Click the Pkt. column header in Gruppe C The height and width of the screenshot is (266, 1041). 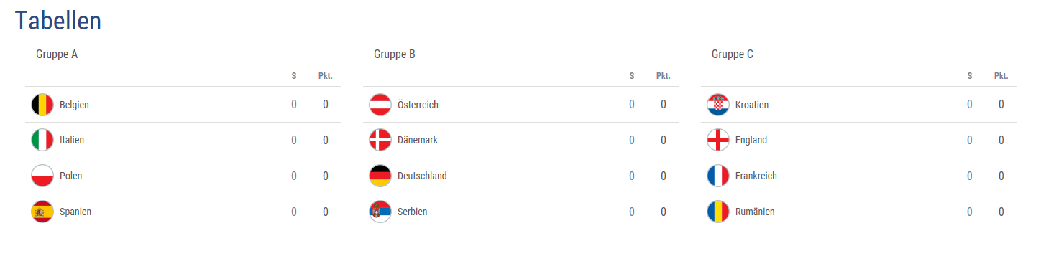tap(1001, 76)
